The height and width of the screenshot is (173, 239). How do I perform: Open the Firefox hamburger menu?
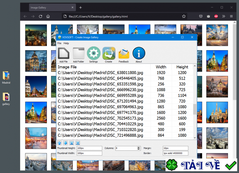[x=231, y=16]
